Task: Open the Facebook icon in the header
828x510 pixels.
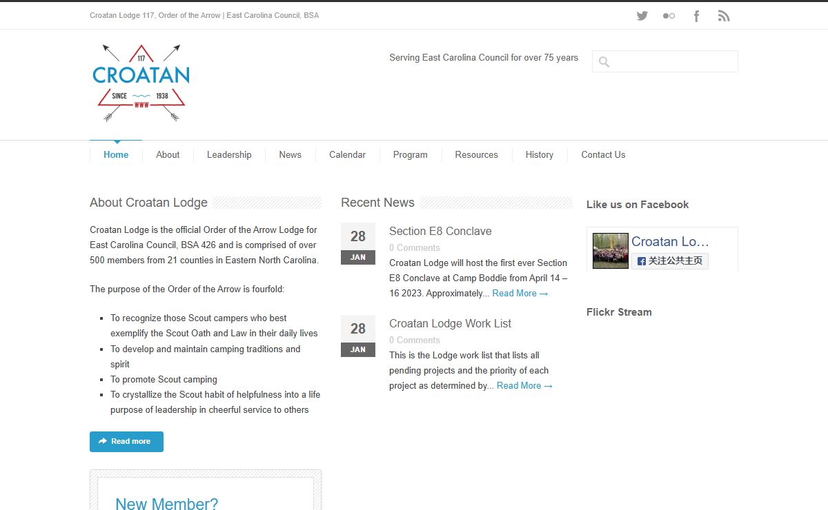Action: 696,16
